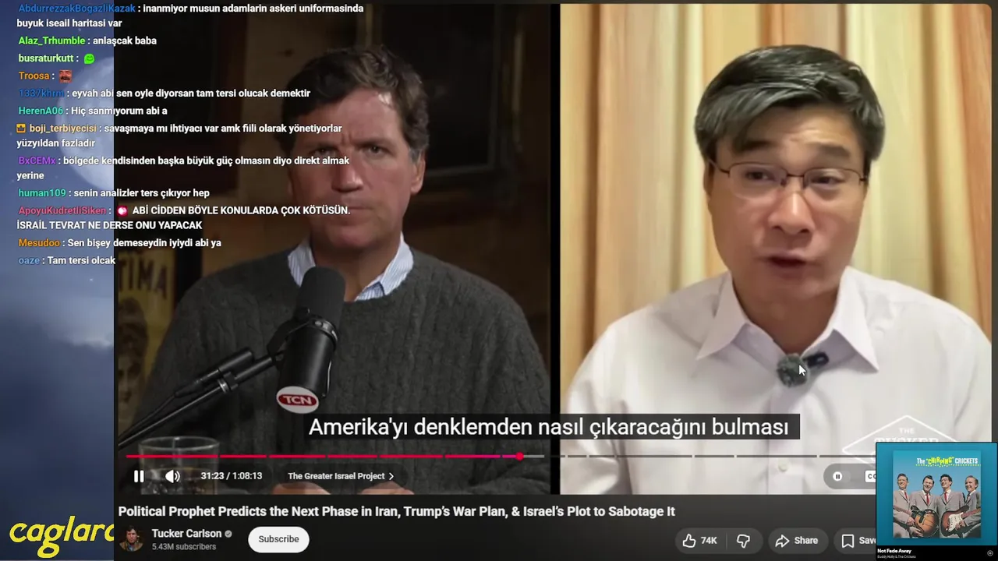The image size is (998, 561).
Task: Click chat username Troosa
Action: (35, 76)
